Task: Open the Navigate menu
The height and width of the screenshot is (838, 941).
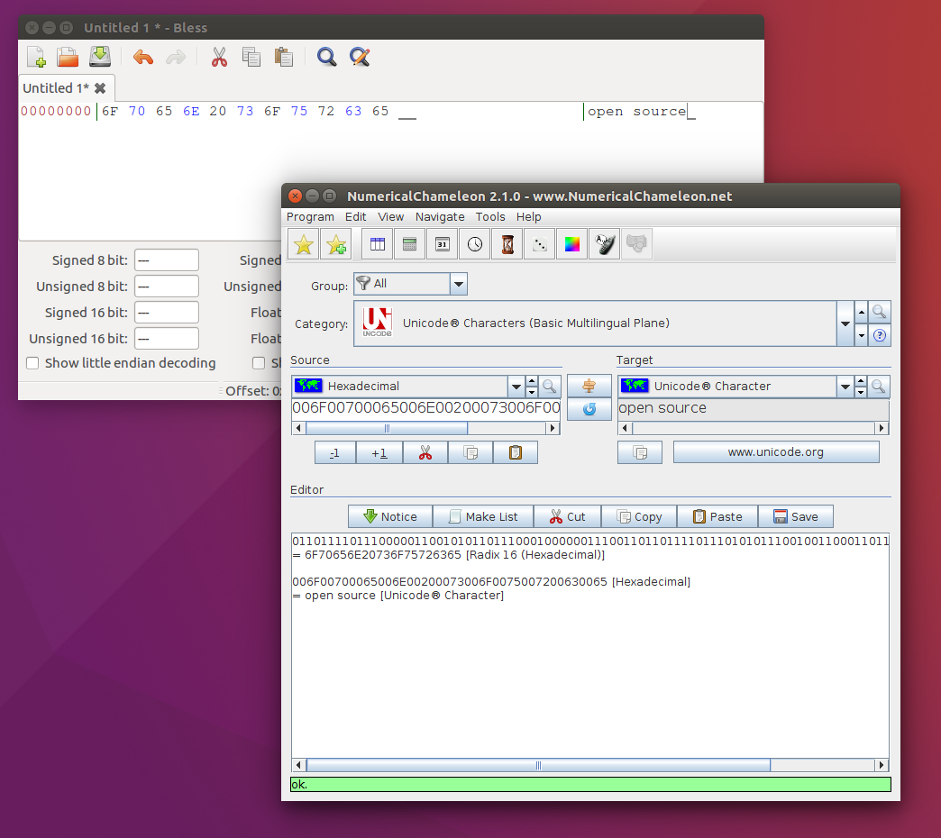Action: tap(440, 216)
